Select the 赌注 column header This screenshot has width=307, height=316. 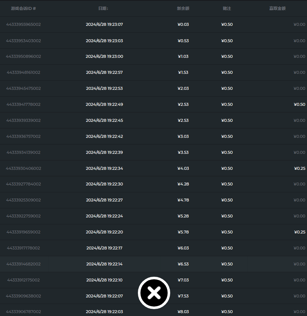[227, 8]
